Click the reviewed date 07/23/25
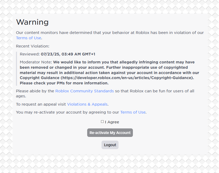The height and width of the screenshot is (173, 219). 50,54
